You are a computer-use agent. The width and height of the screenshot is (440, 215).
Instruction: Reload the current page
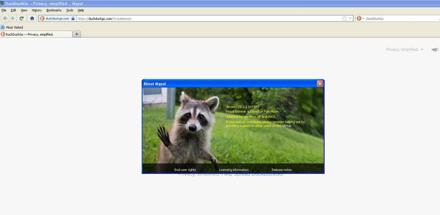(22, 18)
